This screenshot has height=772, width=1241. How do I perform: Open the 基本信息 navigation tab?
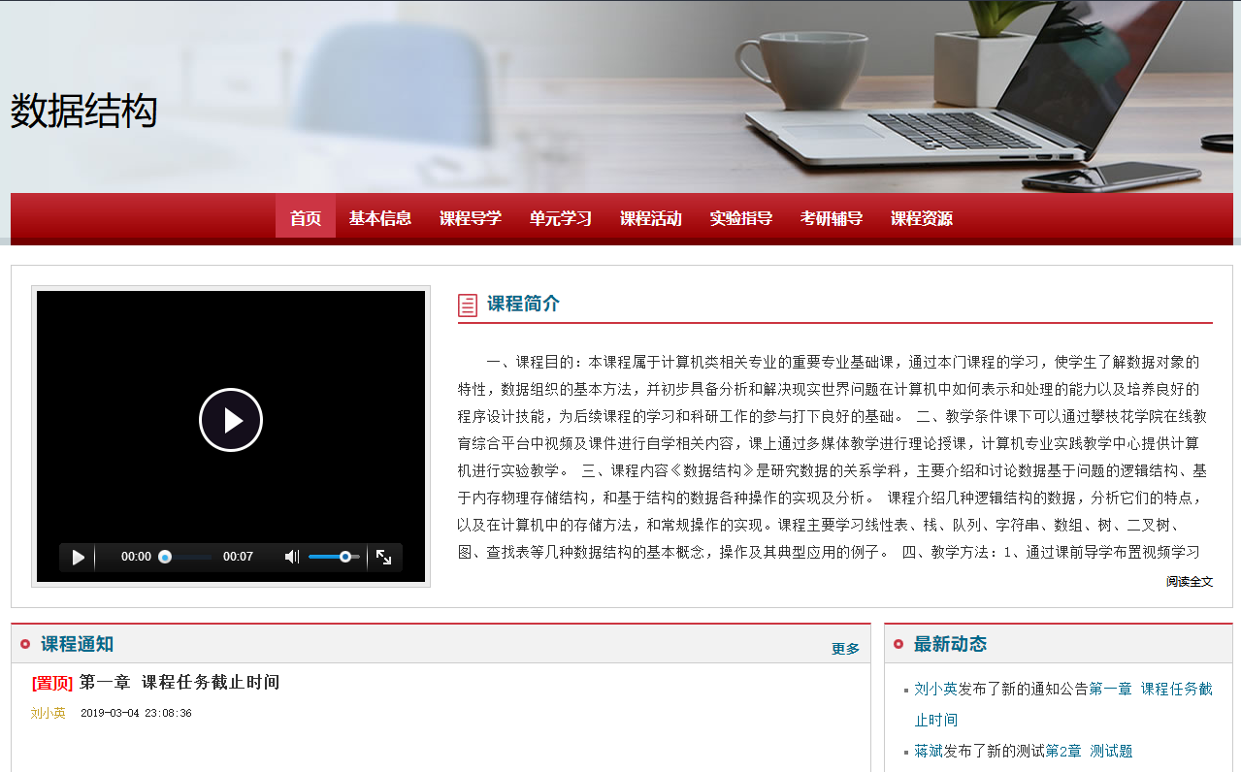tap(380, 218)
